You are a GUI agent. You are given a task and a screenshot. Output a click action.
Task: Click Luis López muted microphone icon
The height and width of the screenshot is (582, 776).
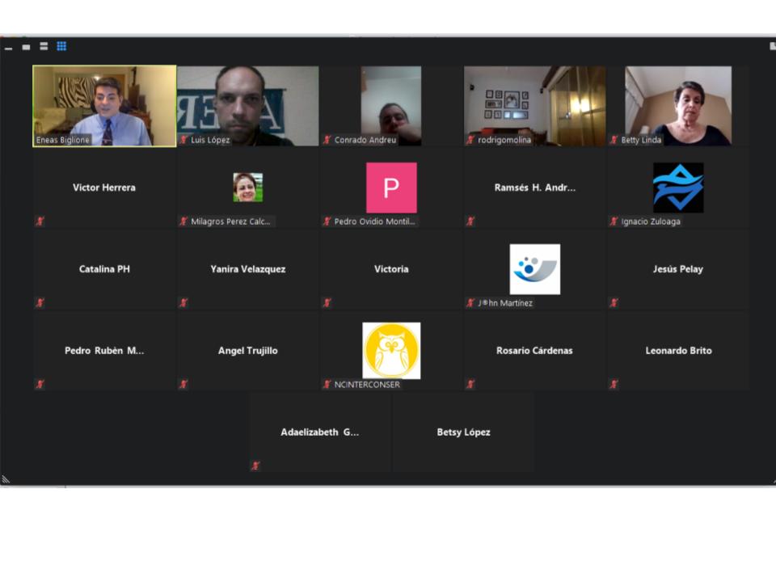(183, 140)
